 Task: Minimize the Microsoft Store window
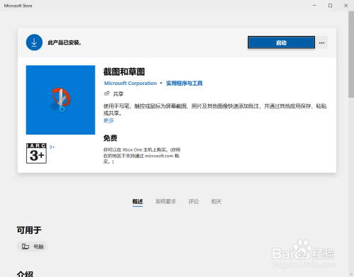click(314, 6)
